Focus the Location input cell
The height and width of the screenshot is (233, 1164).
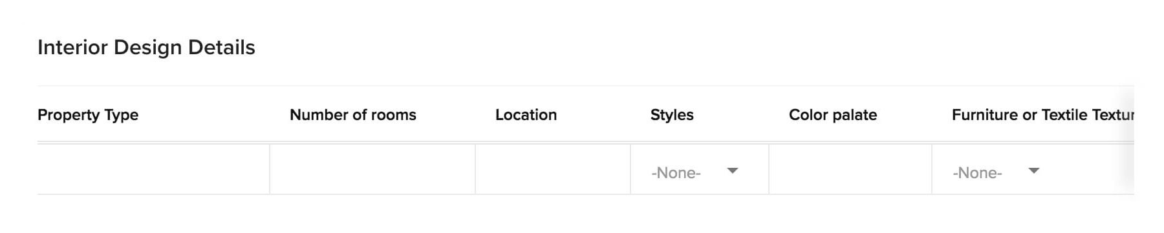coord(553,170)
